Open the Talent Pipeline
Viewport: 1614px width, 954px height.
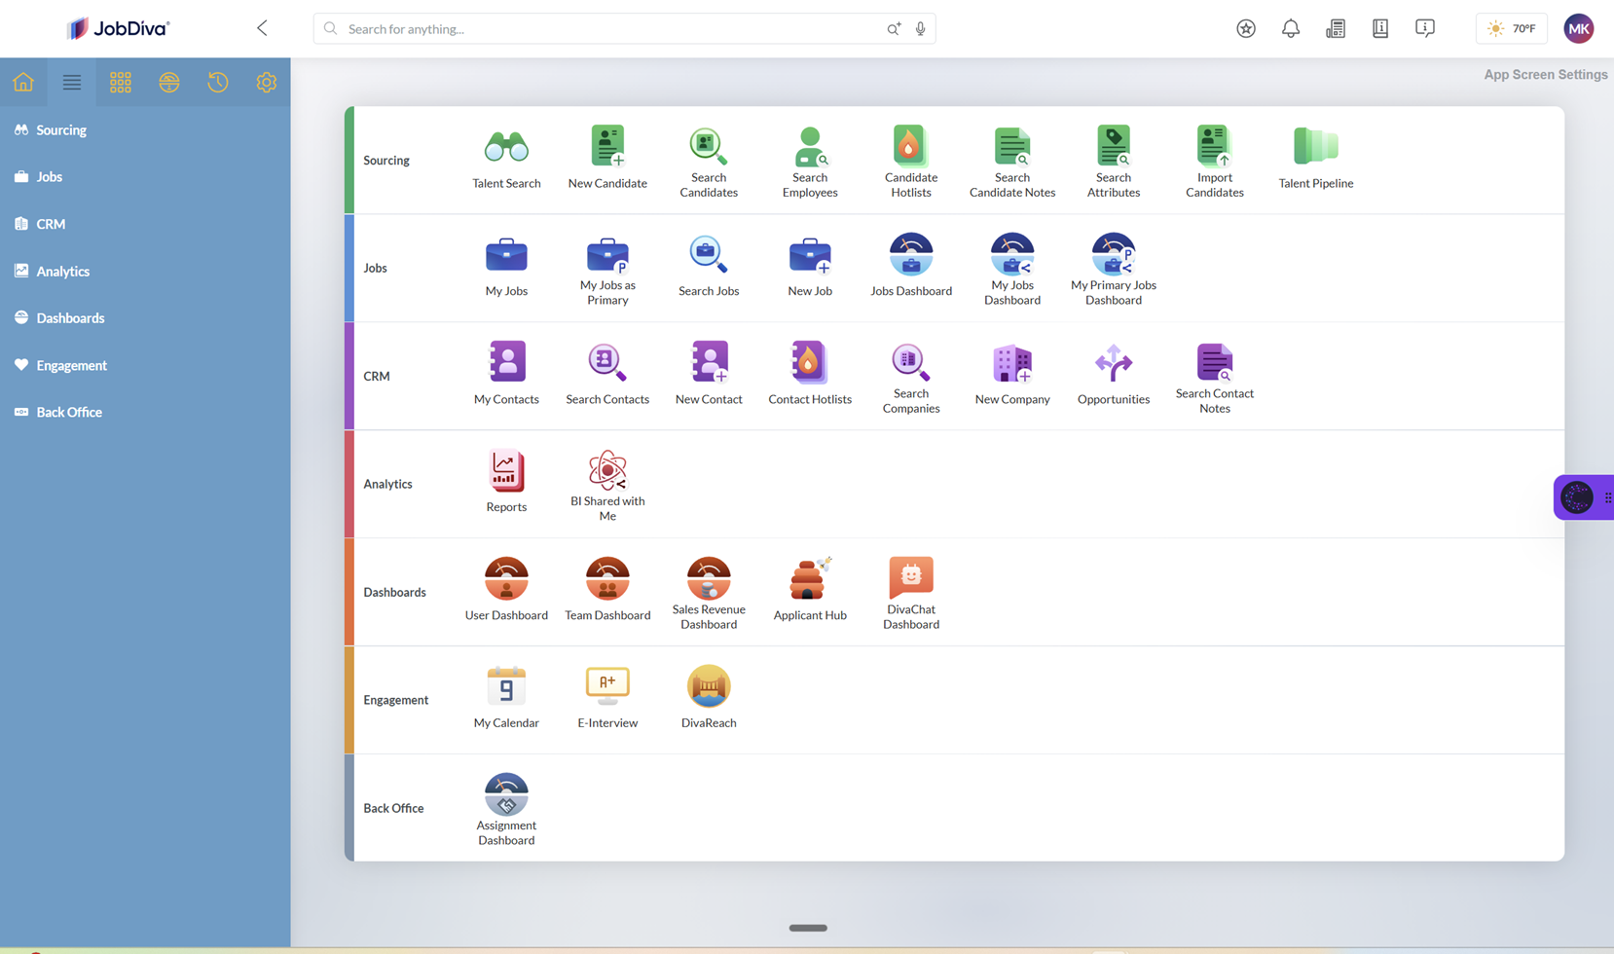coord(1316,159)
